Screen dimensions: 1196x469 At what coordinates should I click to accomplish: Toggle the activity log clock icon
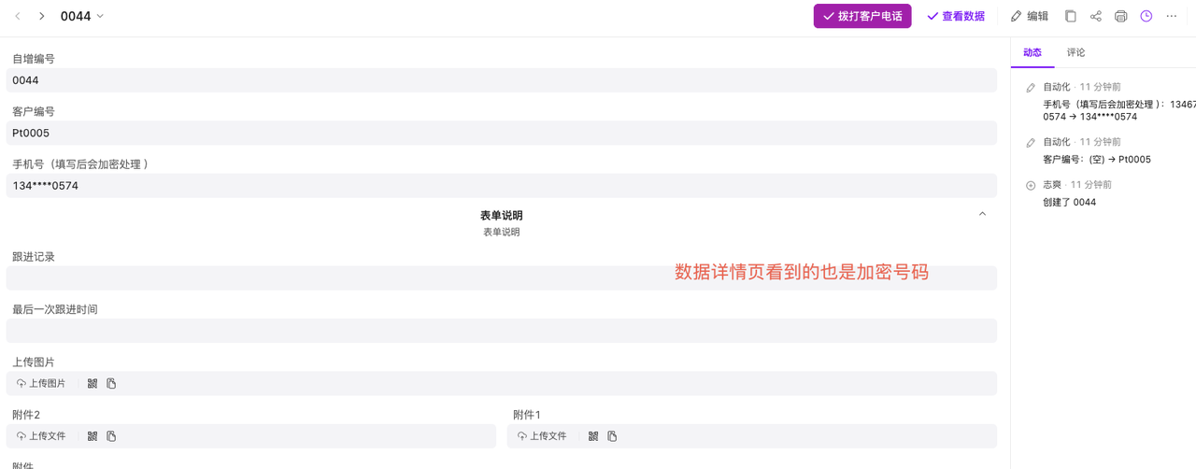[x=1146, y=16]
